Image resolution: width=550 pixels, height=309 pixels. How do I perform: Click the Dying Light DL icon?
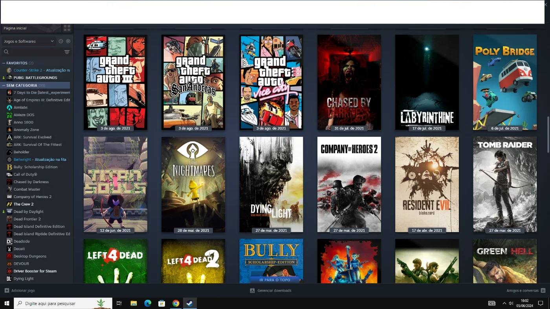point(9,279)
